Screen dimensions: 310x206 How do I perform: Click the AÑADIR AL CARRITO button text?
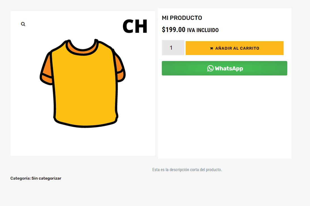click(237, 48)
